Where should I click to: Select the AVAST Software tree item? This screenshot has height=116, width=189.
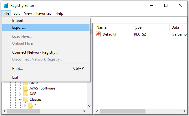(x=42, y=88)
